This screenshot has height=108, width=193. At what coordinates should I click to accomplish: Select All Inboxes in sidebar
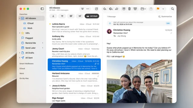pyautogui.click(x=31, y=18)
